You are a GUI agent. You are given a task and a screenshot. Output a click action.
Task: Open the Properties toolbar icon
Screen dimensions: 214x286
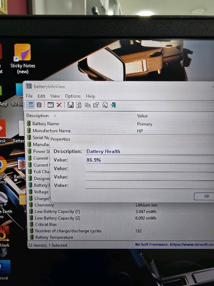pos(96,105)
